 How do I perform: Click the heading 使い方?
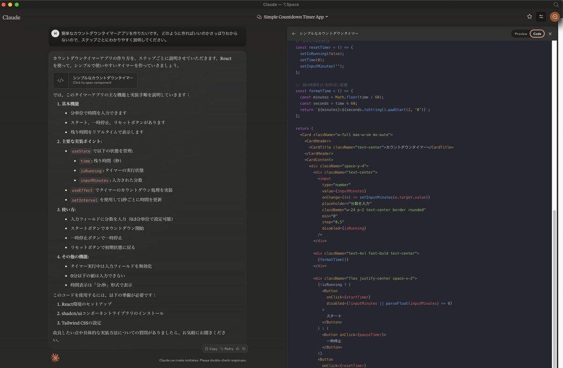coord(68,209)
